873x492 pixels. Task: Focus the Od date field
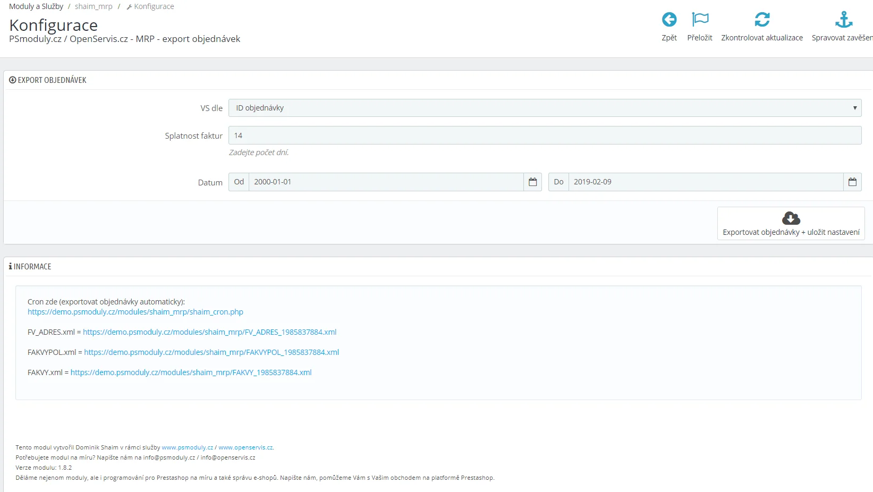pyautogui.click(x=386, y=182)
